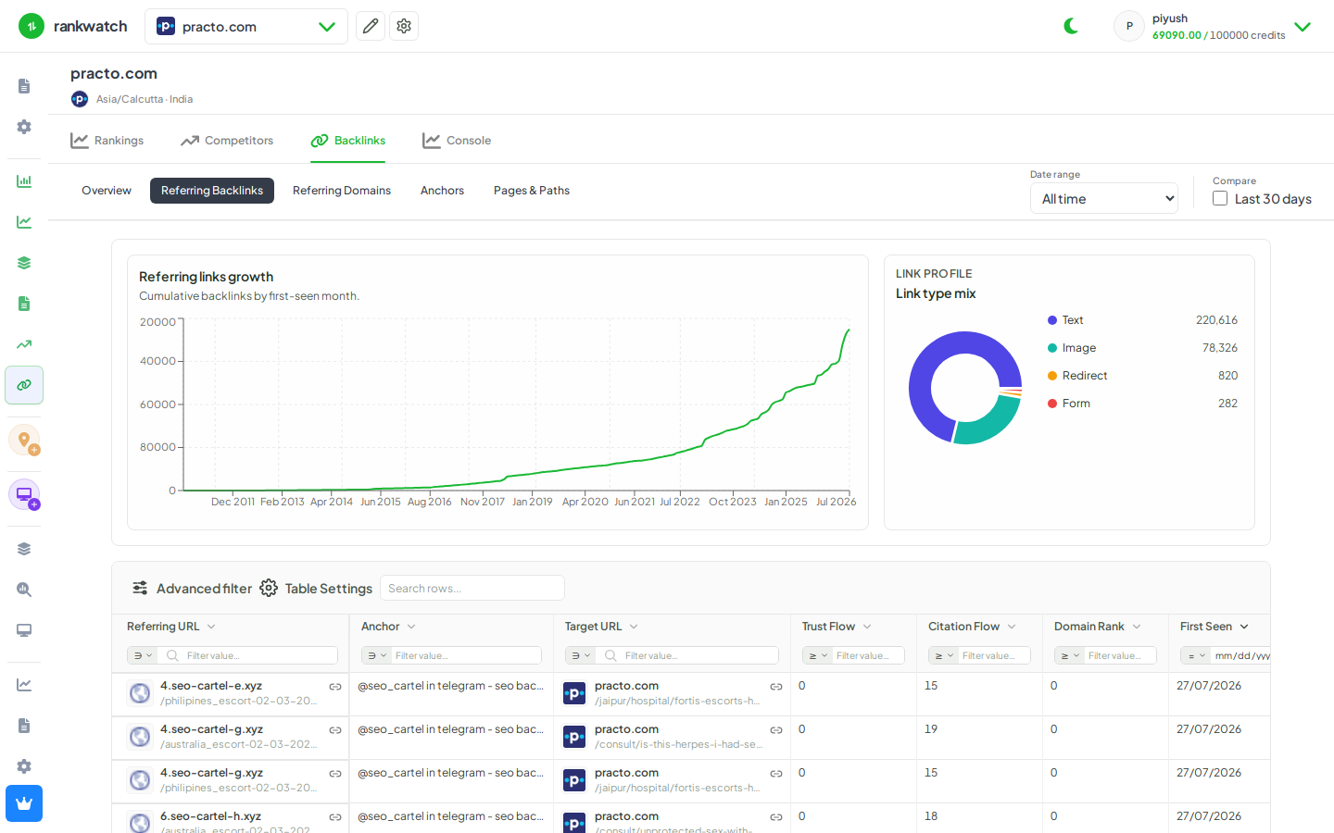
Task: Open the 6.seo-cartel-h.xyz referring URL link
Action: tap(211, 816)
